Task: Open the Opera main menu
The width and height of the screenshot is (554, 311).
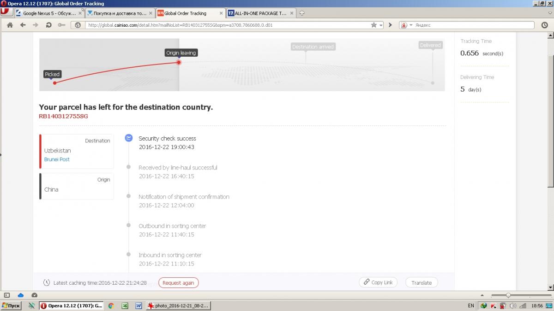Action: [x=5, y=12]
